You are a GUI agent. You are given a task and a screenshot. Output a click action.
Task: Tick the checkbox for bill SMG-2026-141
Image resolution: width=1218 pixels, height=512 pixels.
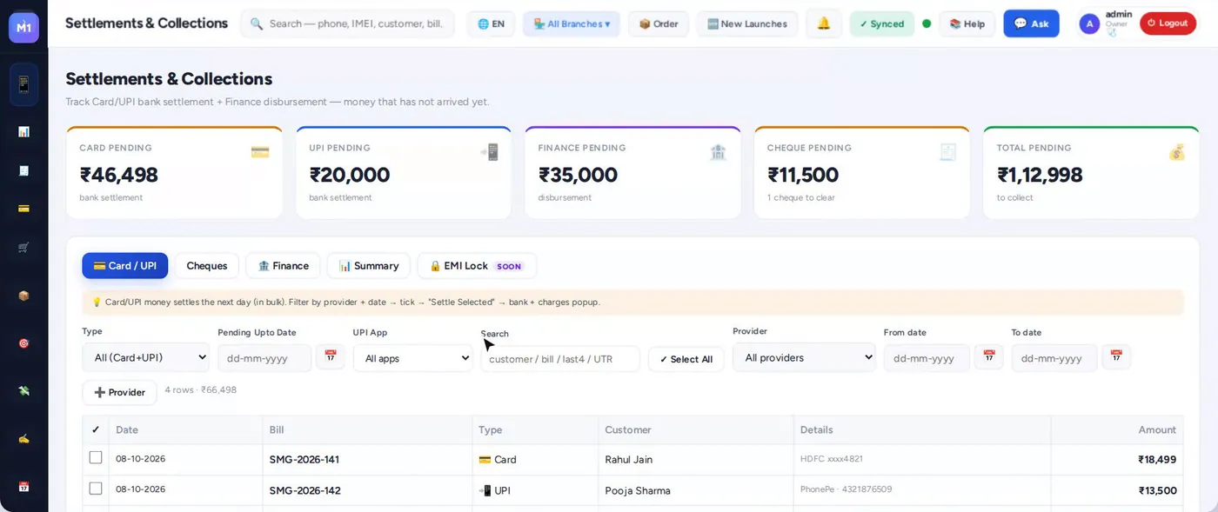click(96, 458)
